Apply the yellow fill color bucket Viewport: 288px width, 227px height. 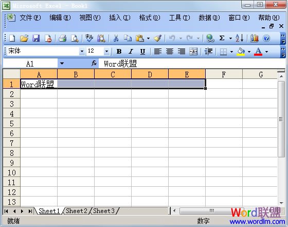(241, 52)
